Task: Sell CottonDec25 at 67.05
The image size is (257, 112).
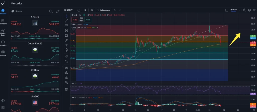Action: pyautogui.click(x=14, y=50)
